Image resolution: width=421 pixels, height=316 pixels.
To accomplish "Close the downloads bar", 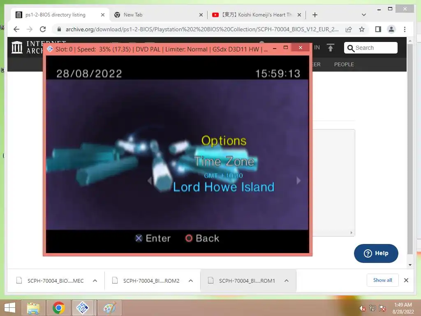I will coord(406,280).
